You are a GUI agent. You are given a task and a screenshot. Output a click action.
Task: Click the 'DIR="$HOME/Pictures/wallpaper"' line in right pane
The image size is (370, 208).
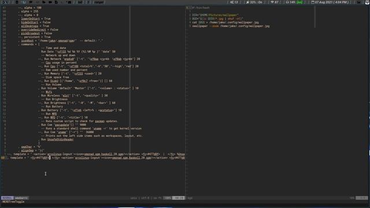click(215, 15)
